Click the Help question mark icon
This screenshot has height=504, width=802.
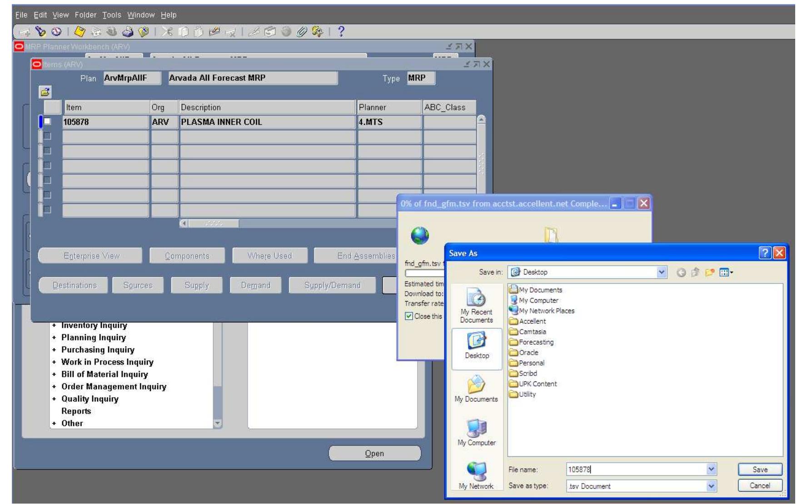[x=341, y=32]
